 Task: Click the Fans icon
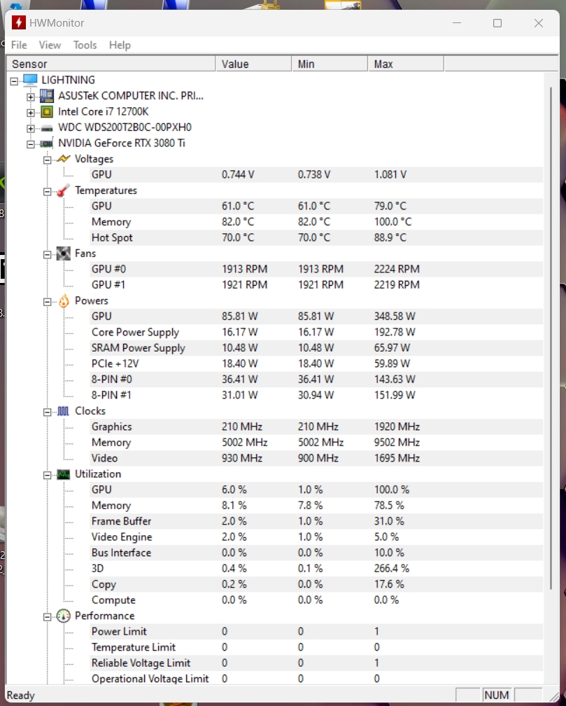pos(64,254)
